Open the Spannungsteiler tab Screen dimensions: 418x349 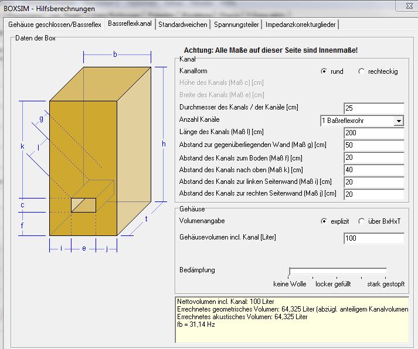coord(236,25)
